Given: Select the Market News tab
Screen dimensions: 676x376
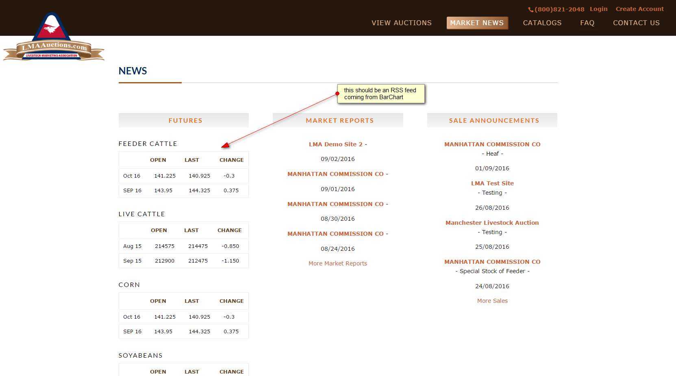Looking at the screenshot, I should tap(477, 23).
